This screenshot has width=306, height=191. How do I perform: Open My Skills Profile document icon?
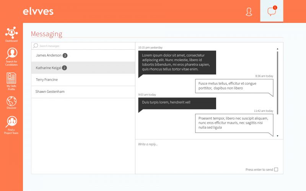tap(11, 78)
